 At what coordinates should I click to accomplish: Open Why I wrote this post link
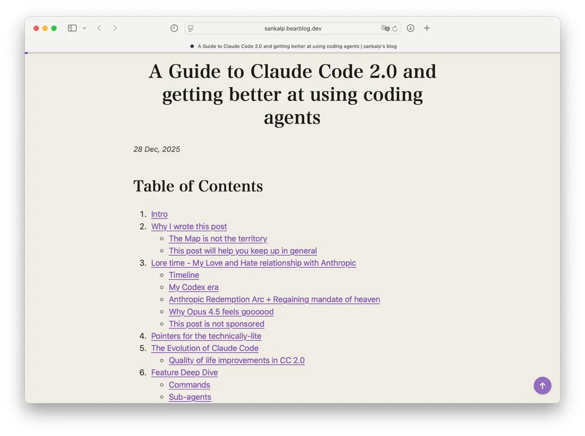click(x=189, y=227)
